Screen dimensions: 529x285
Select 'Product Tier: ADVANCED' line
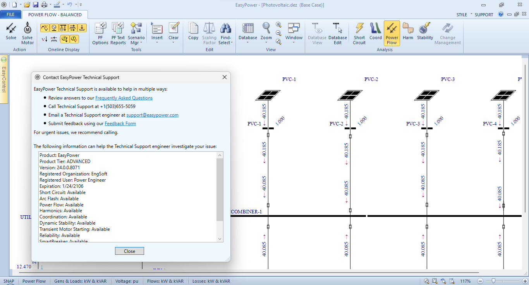pos(65,161)
